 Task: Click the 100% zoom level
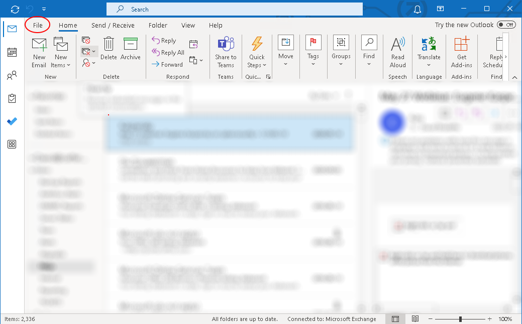tap(505, 319)
